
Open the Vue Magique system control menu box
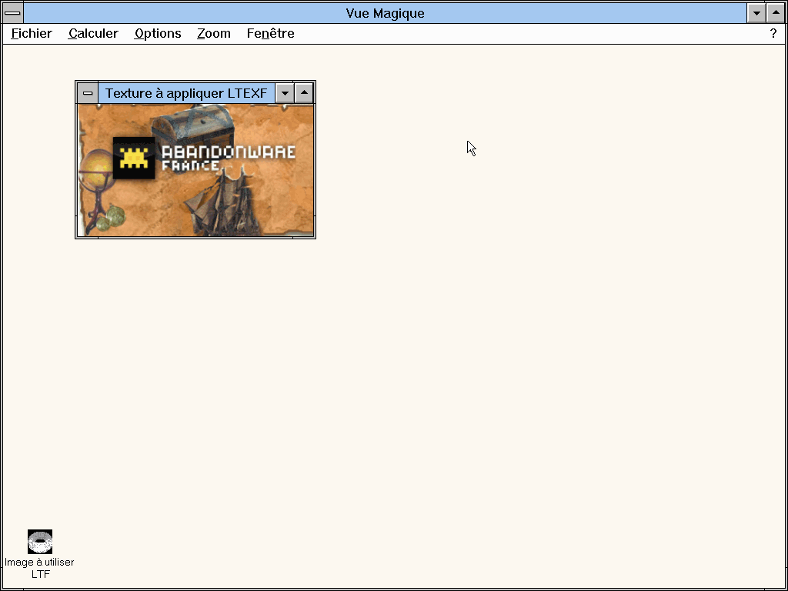12,13
